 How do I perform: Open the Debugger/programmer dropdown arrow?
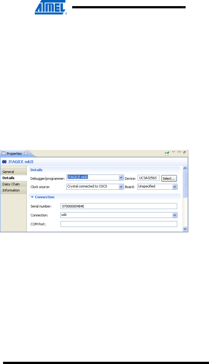click(121, 178)
